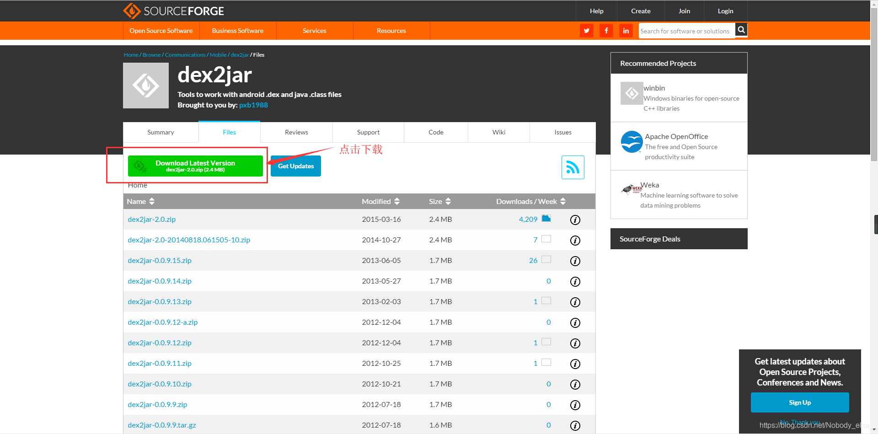878x434 pixels.
Task: Open the Services menu
Action: pos(315,31)
